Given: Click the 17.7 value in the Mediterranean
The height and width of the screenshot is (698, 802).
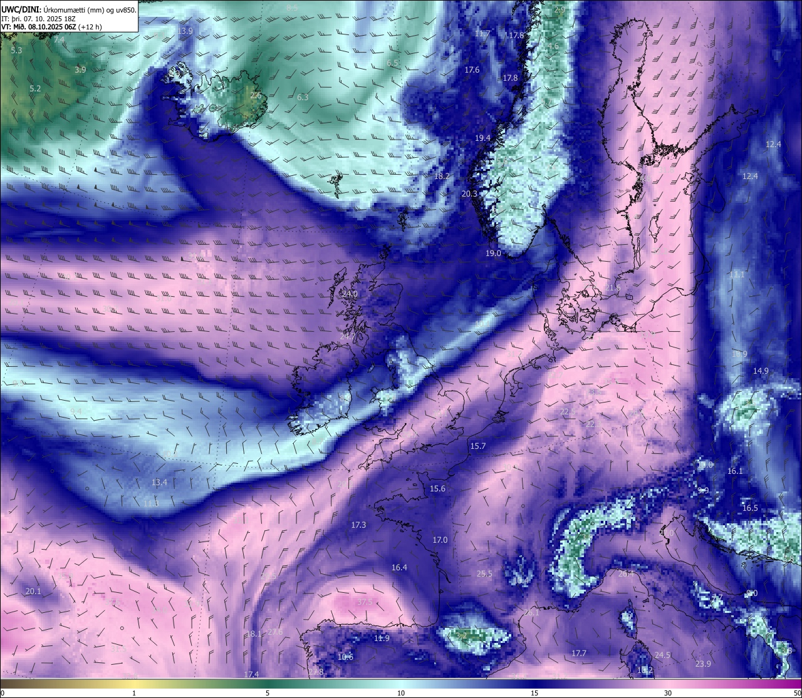Looking at the screenshot, I should (x=579, y=654).
